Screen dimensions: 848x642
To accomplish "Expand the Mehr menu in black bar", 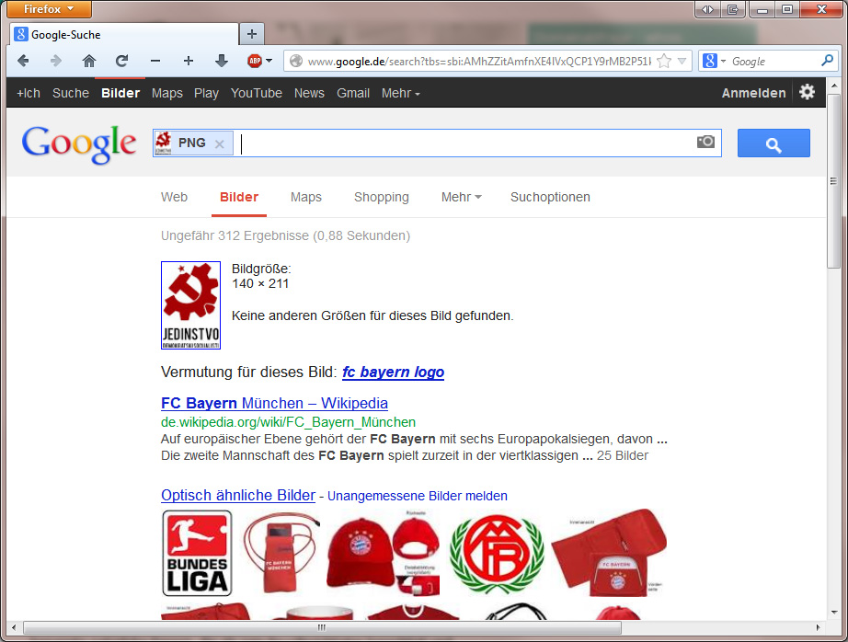I will (x=400, y=93).
